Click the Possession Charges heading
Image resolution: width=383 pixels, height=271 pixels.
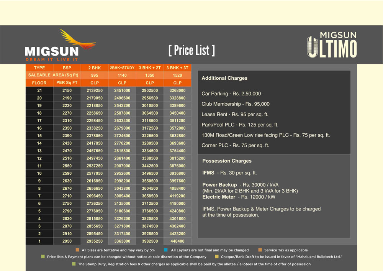[x=227, y=161]
